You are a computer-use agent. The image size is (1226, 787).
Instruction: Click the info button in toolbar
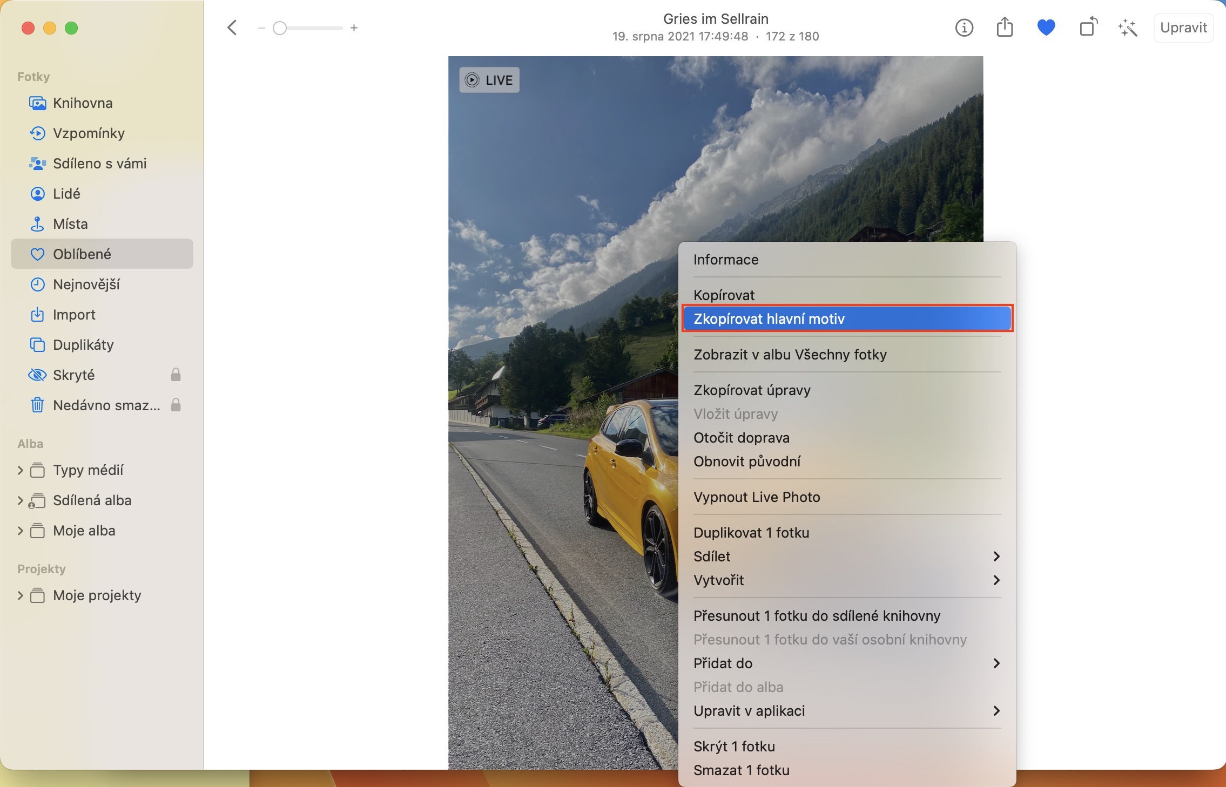[964, 28]
